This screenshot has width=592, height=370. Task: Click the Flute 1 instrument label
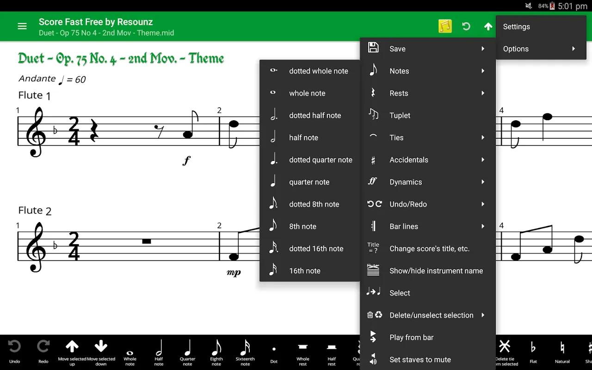tap(35, 95)
